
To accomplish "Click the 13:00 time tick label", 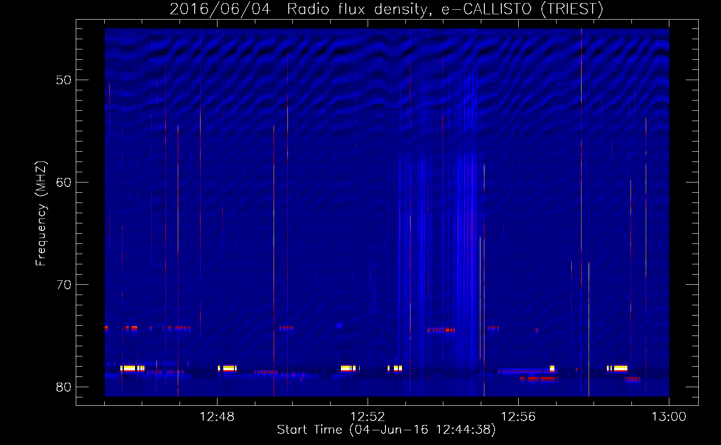I will pos(669,417).
